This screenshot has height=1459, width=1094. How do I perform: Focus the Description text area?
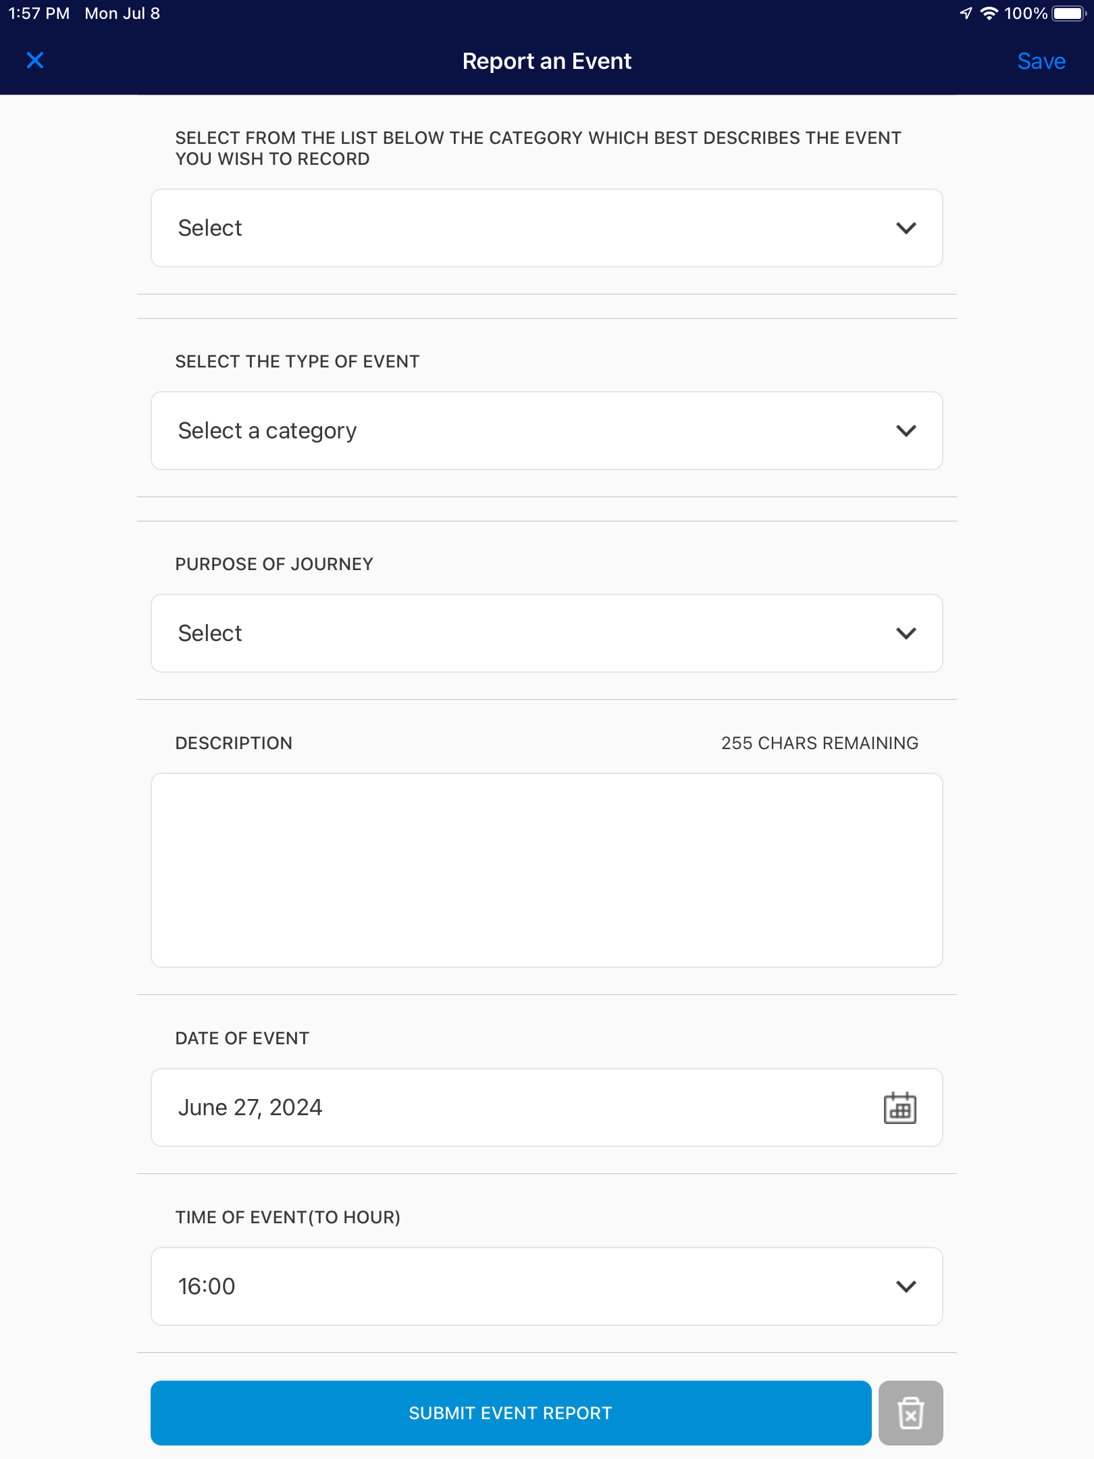[546, 871]
